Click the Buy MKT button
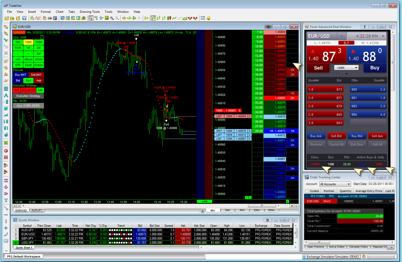Image resolution: width=402 pixels, height=262 pixels. coord(21,75)
